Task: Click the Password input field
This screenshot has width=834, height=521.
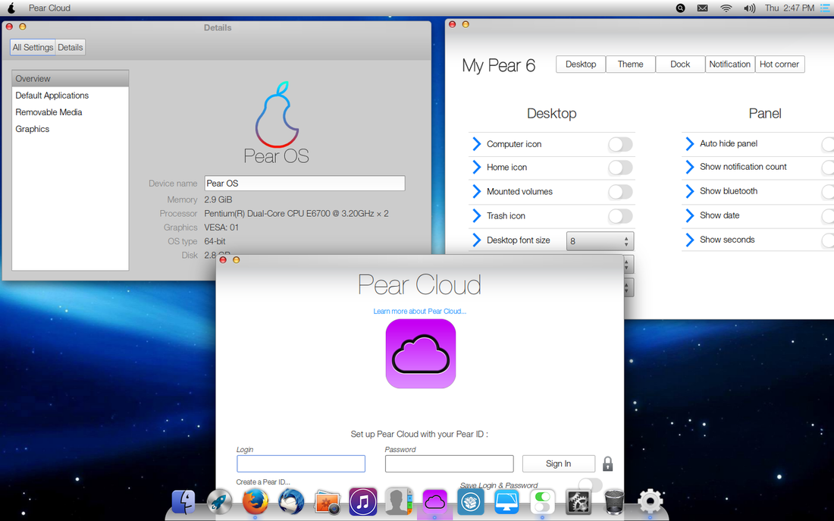Action: 450,463
